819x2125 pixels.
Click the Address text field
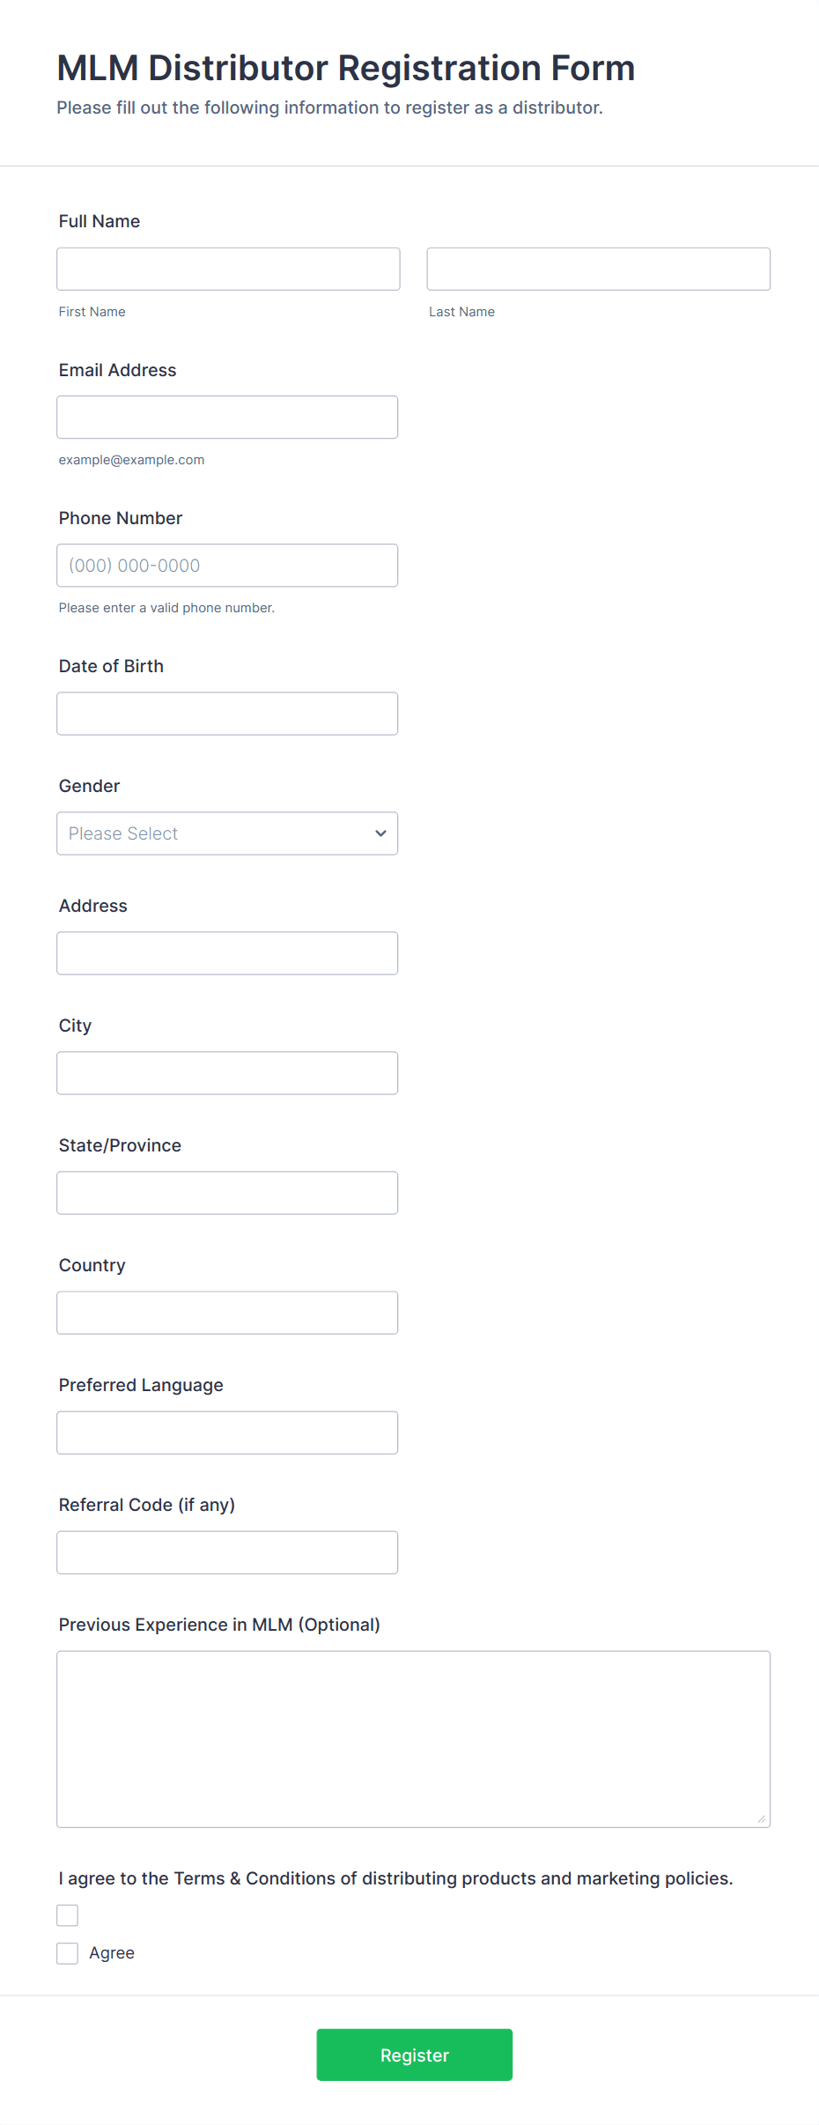227,953
